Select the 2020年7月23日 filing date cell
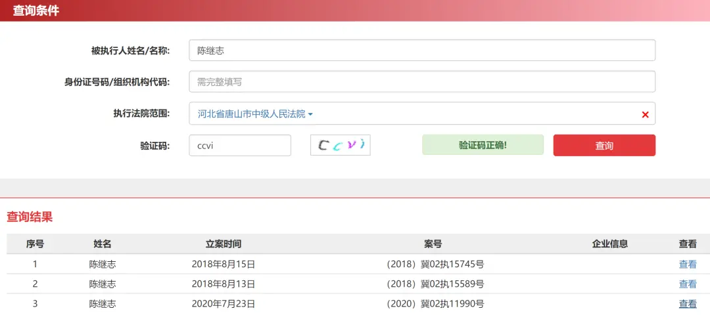The height and width of the screenshot is (319, 710). [x=224, y=304]
